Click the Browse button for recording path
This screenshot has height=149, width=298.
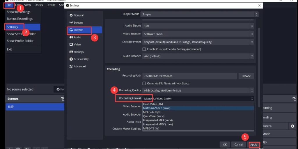246,76
